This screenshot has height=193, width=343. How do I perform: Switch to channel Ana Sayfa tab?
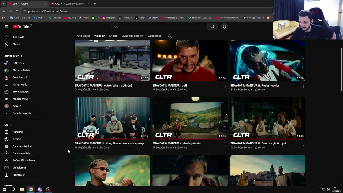[83, 36]
